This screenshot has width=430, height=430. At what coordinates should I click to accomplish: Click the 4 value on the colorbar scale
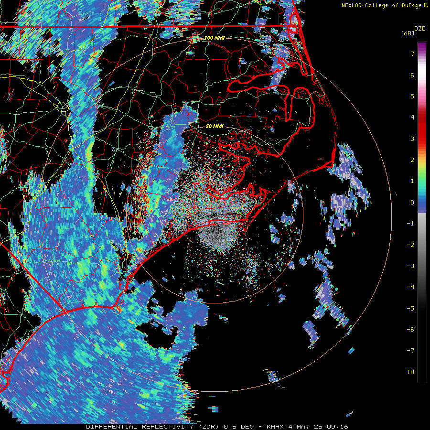click(412, 118)
